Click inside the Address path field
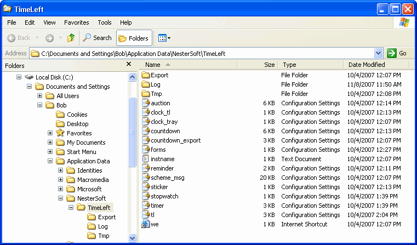The width and height of the screenshot is (417, 245). [202, 54]
